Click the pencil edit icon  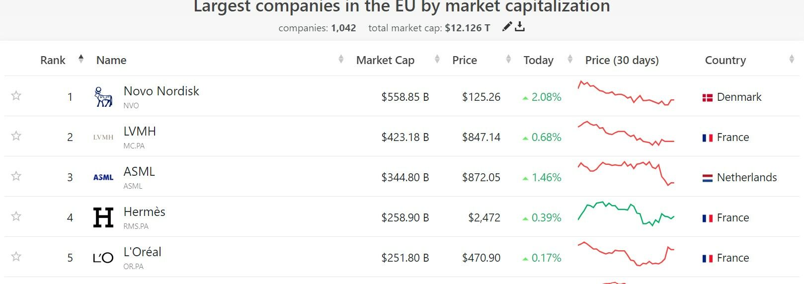pos(507,27)
